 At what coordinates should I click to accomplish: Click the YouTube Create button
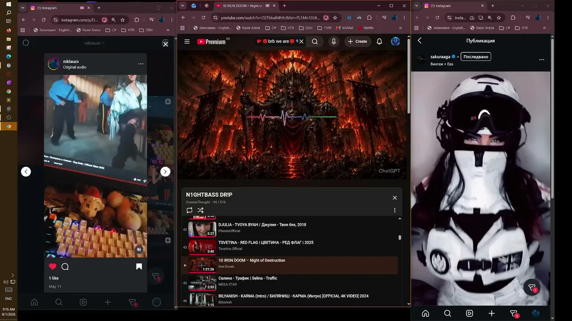[357, 41]
